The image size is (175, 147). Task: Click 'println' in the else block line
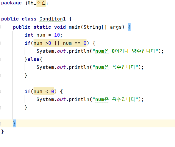(x=79, y=67)
